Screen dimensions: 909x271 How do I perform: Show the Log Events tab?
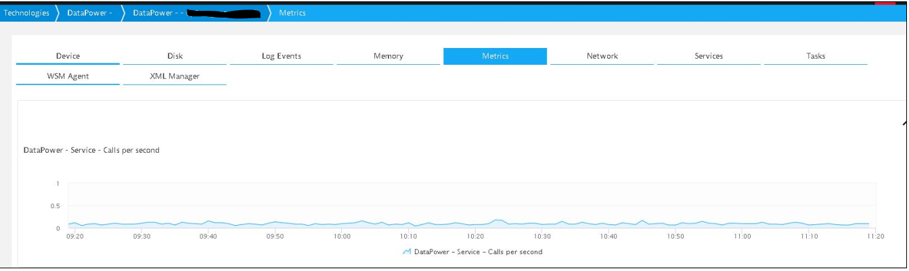(x=282, y=56)
